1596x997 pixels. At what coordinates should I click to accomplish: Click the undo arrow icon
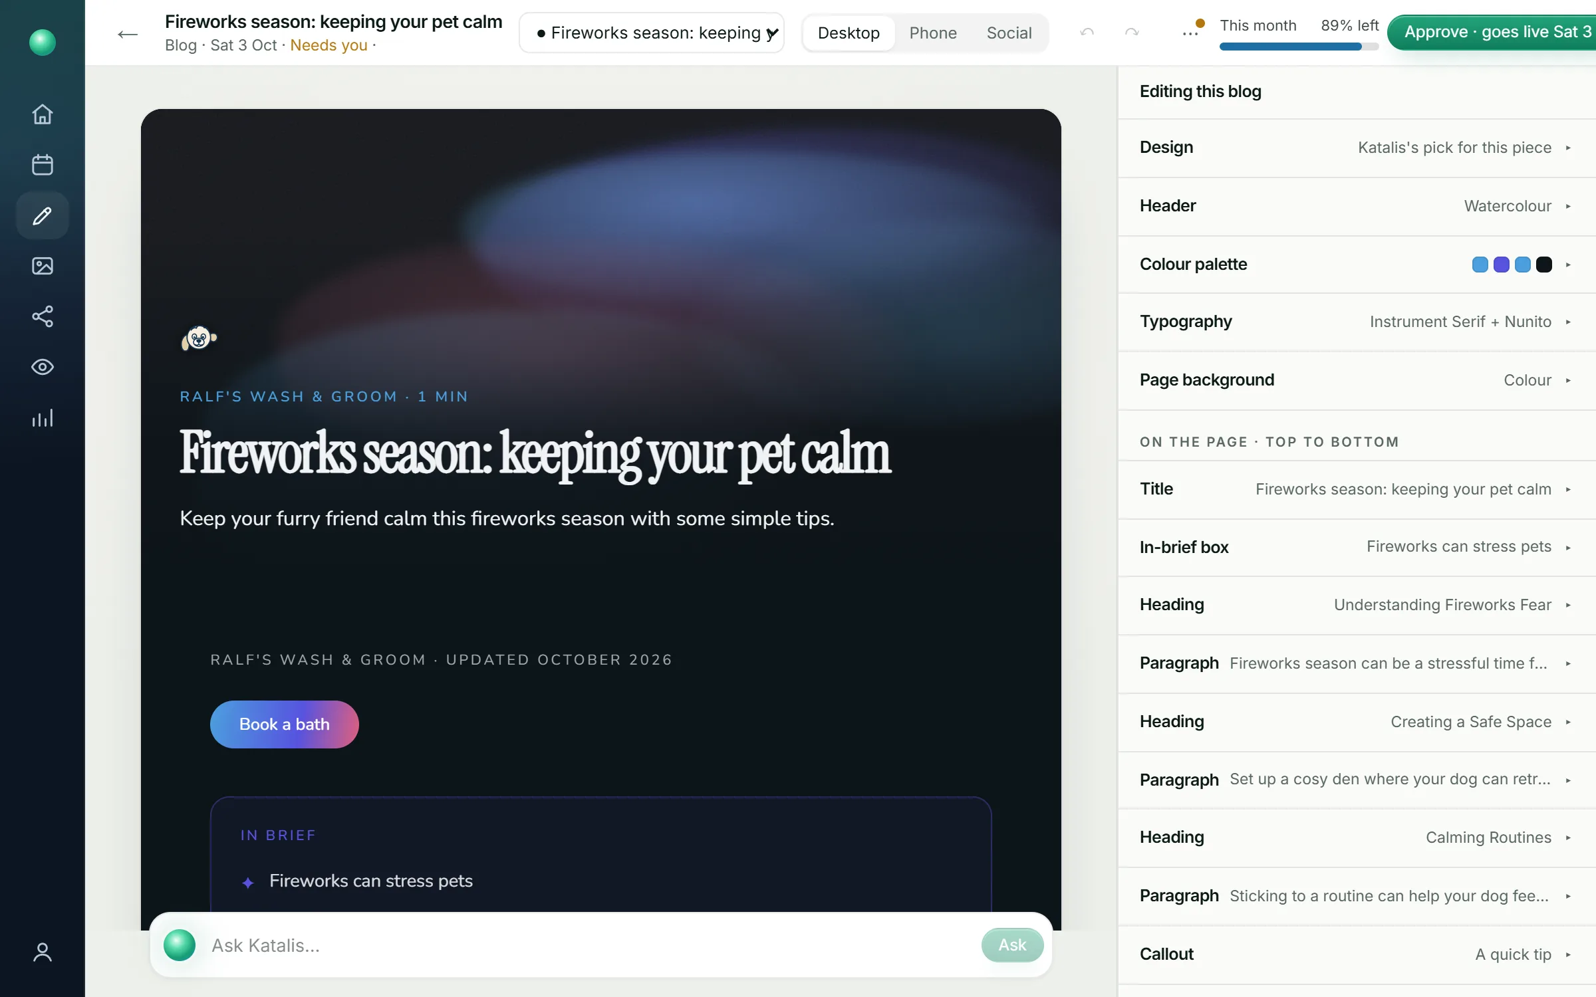click(x=1087, y=33)
